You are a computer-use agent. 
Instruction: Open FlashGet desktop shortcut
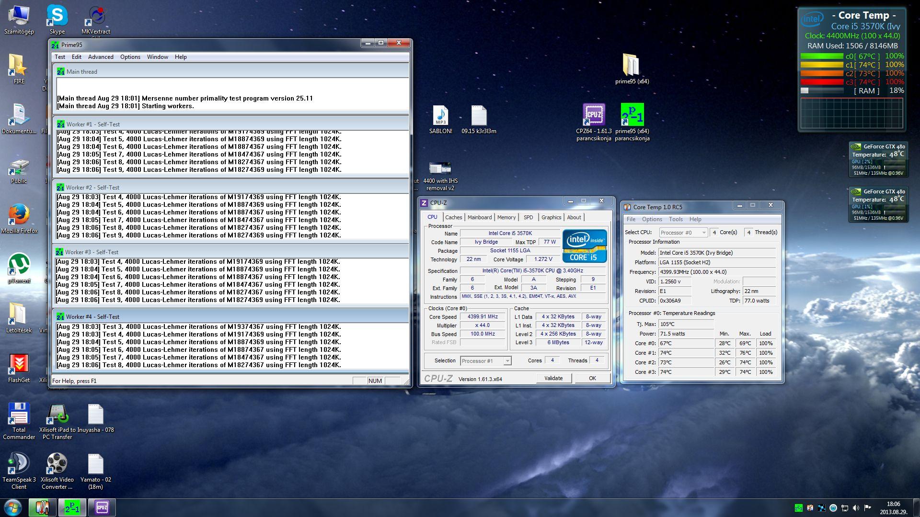pos(19,368)
